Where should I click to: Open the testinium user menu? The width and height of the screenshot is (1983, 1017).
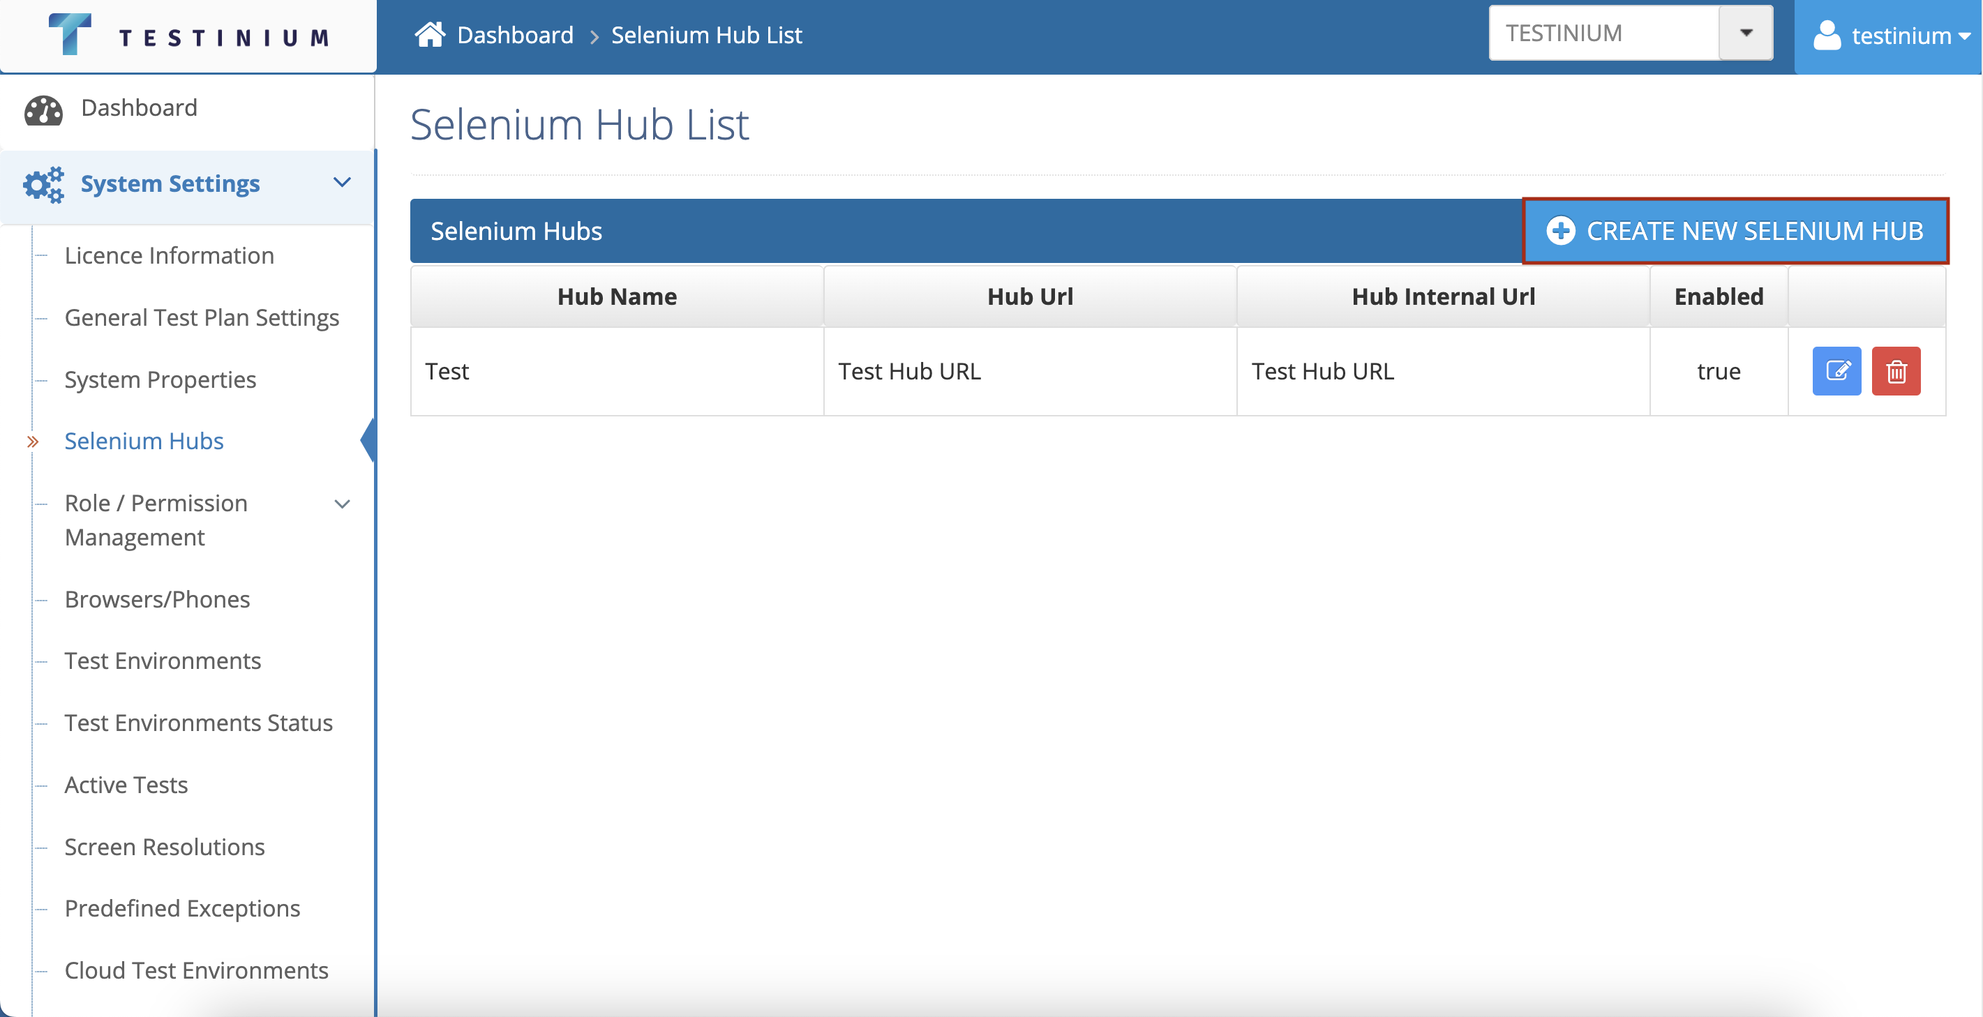click(x=1900, y=36)
